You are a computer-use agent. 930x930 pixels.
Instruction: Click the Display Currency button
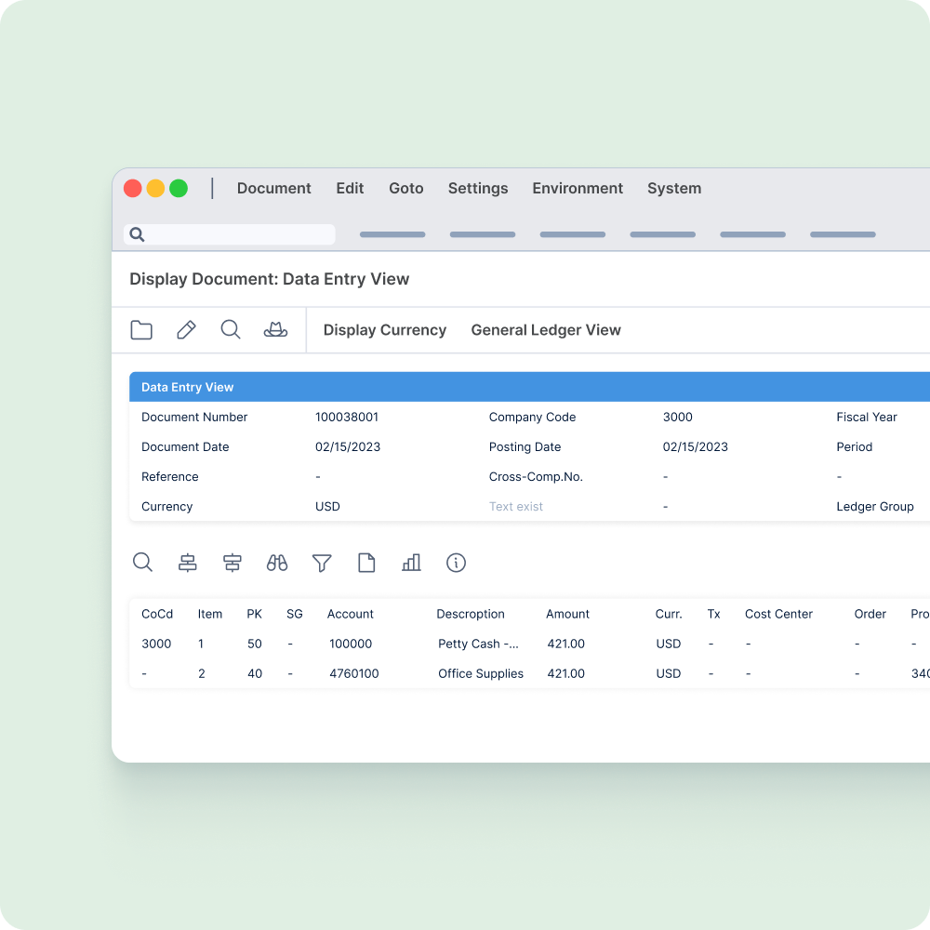384,330
